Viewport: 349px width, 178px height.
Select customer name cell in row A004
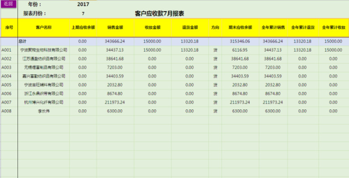pos(44,76)
